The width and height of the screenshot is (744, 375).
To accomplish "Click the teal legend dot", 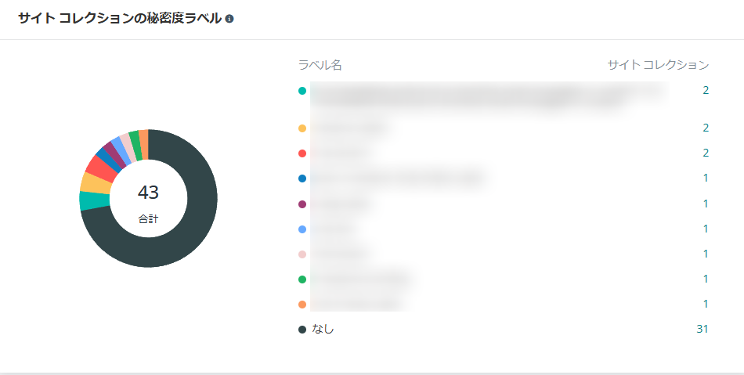I will click(302, 91).
